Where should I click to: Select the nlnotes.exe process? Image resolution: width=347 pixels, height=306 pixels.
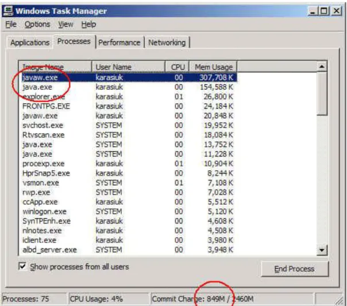point(128,230)
